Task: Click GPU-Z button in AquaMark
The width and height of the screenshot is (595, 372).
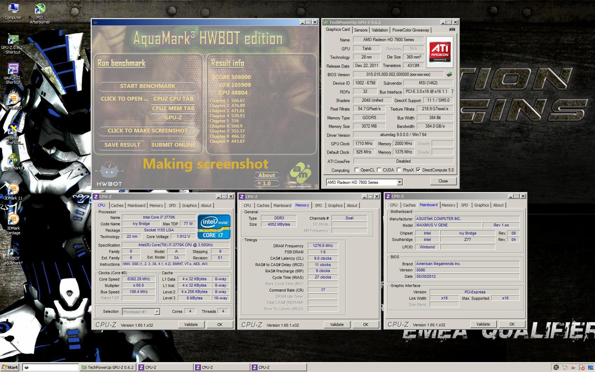Action: coord(173,118)
